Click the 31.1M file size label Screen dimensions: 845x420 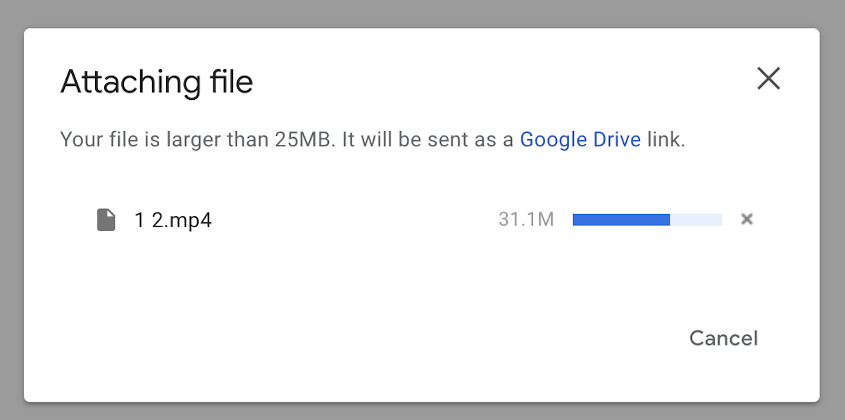(x=526, y=220)
